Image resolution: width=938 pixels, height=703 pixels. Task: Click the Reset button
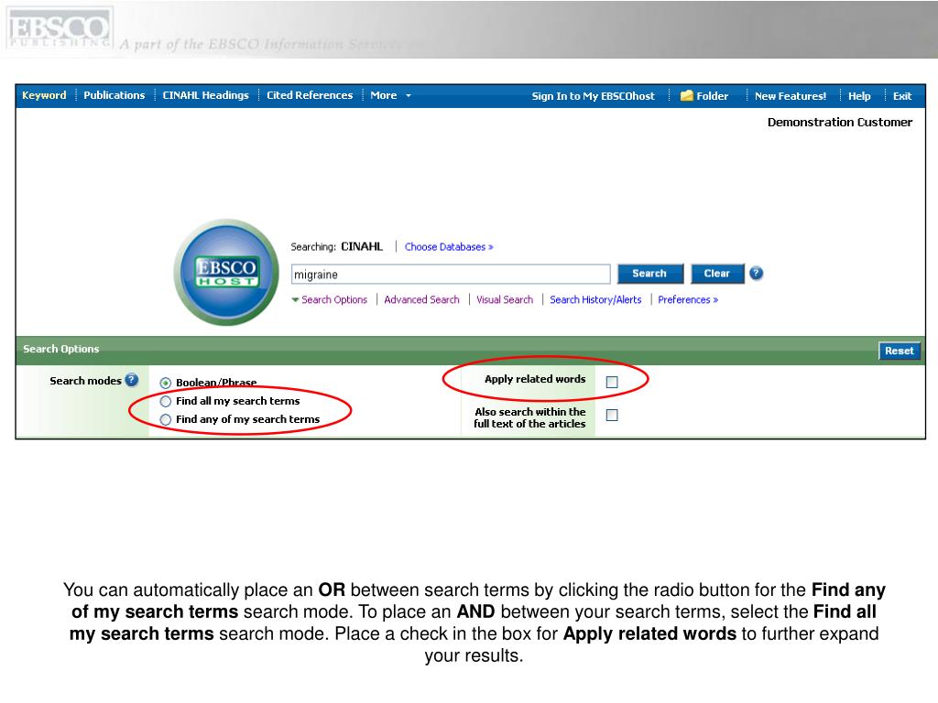click(900, 351)
